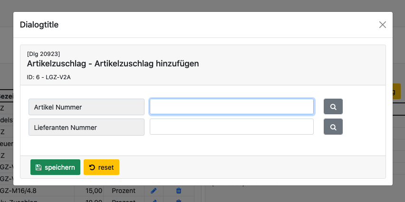Focus the Artikel Nummer input field

click(x=231, y=107)
